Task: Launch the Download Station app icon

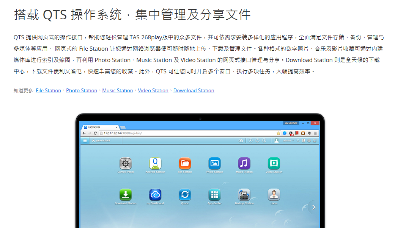Action: tap(126, 195)
